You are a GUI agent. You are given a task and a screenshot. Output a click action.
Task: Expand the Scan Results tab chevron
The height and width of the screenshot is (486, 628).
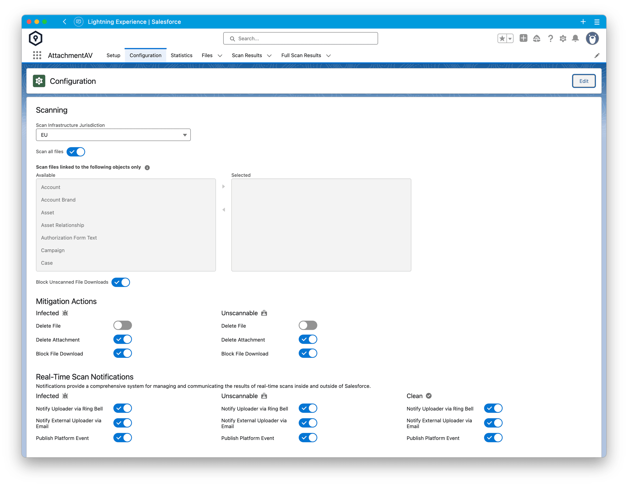(270, 56)
